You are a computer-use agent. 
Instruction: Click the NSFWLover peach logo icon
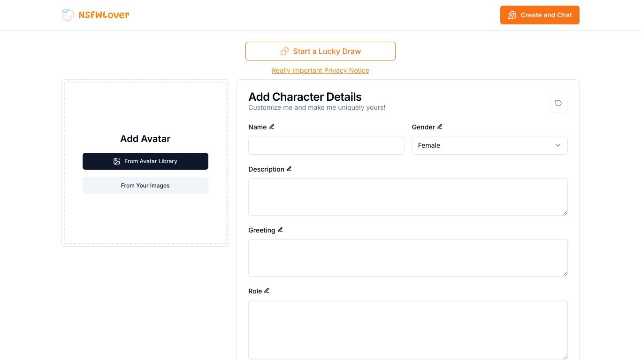[68, 15]
